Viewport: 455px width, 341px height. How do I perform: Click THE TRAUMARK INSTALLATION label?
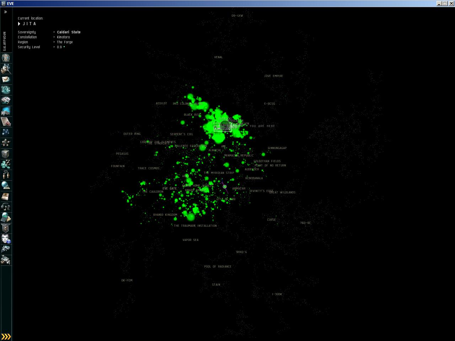click(195, 226)
